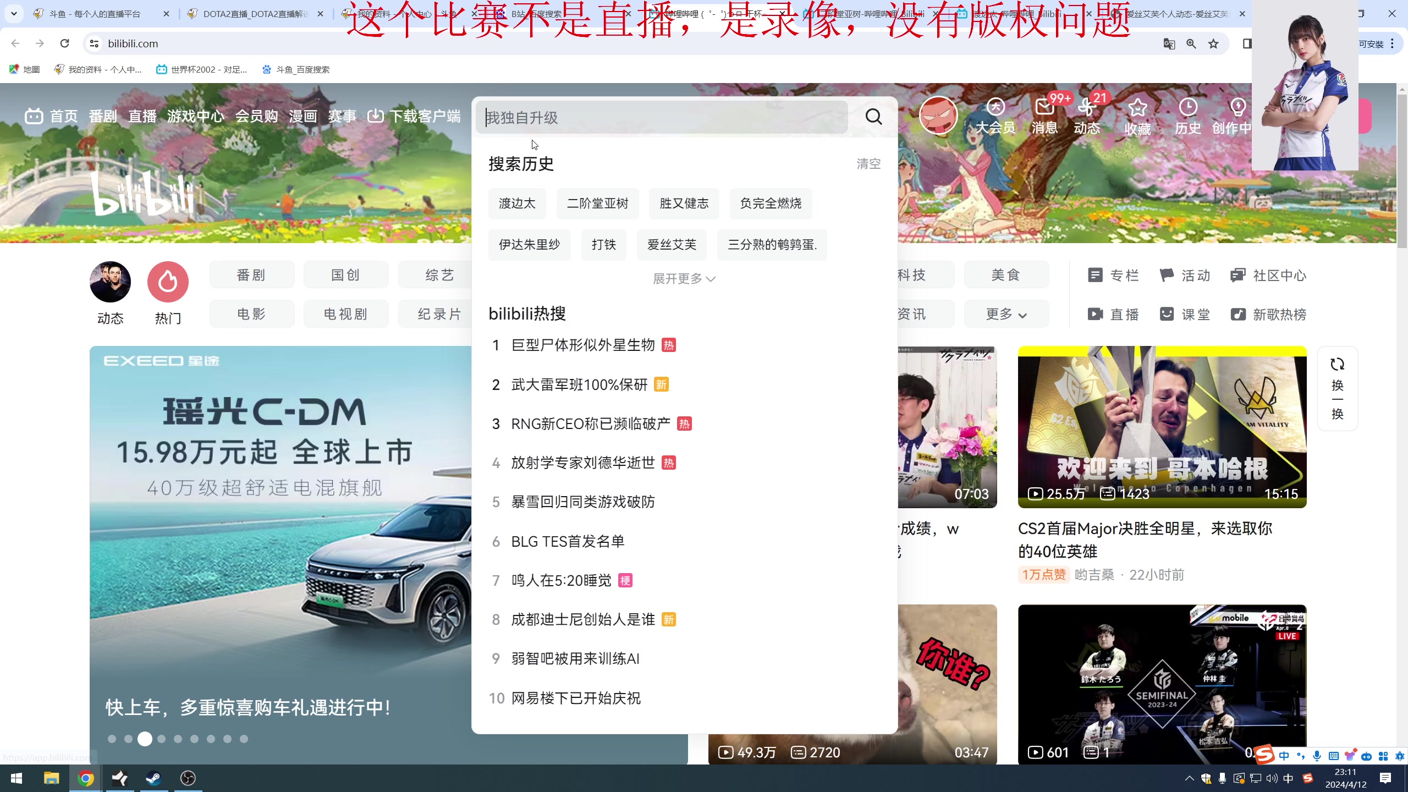Open the tab search chevron in Chrome
The height and width of the screenshot is (792, 1408).
click(x=14, y=14)
